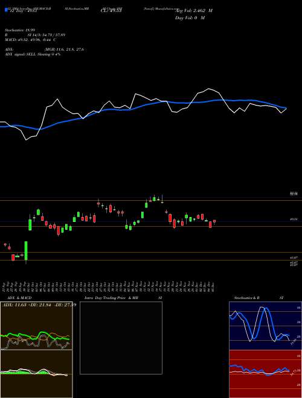Click the white price line peak on the upper chart
Viewport: 302px width, 398px height.
click(x=209, y=89)
